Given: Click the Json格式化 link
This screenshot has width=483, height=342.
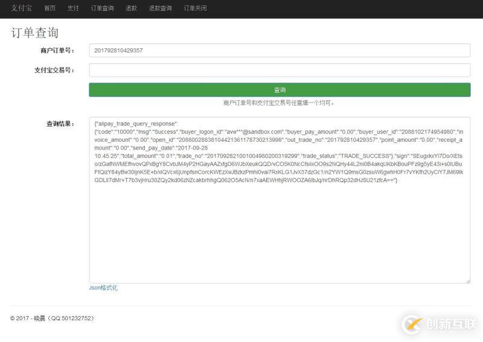Looking at the screenshot, I should [x=103, y=288].
